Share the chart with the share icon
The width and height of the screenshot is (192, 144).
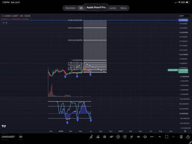tap(188, 137)
